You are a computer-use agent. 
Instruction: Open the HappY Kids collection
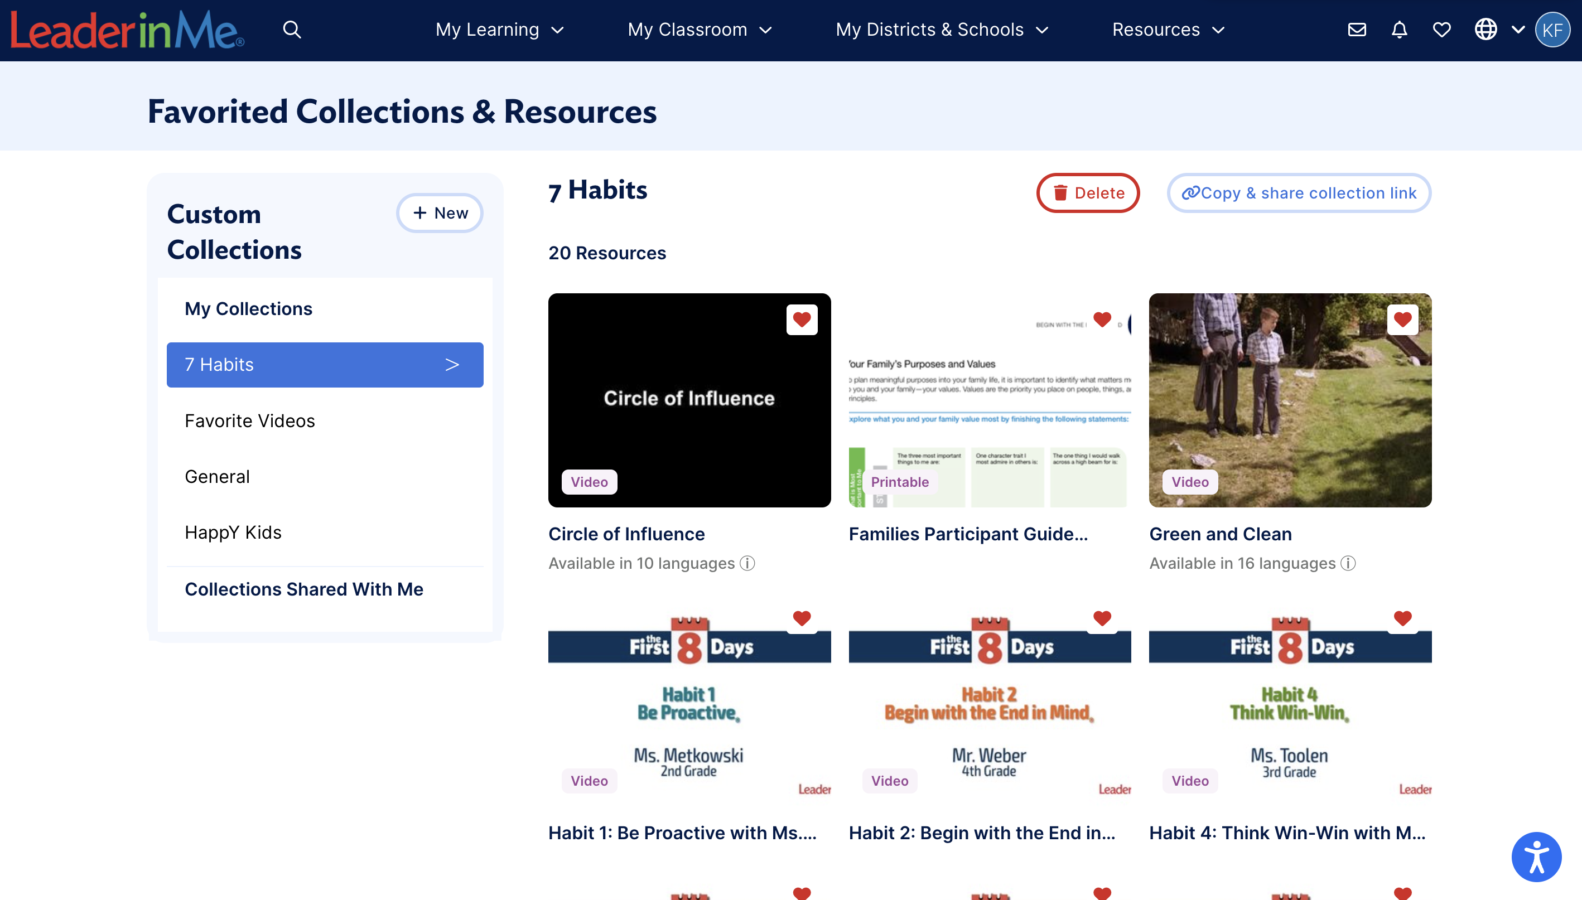tap(233, 532)
